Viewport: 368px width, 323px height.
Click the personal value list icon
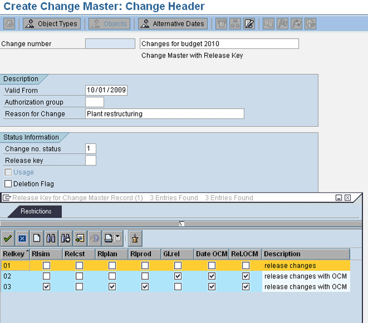point(135,238)
